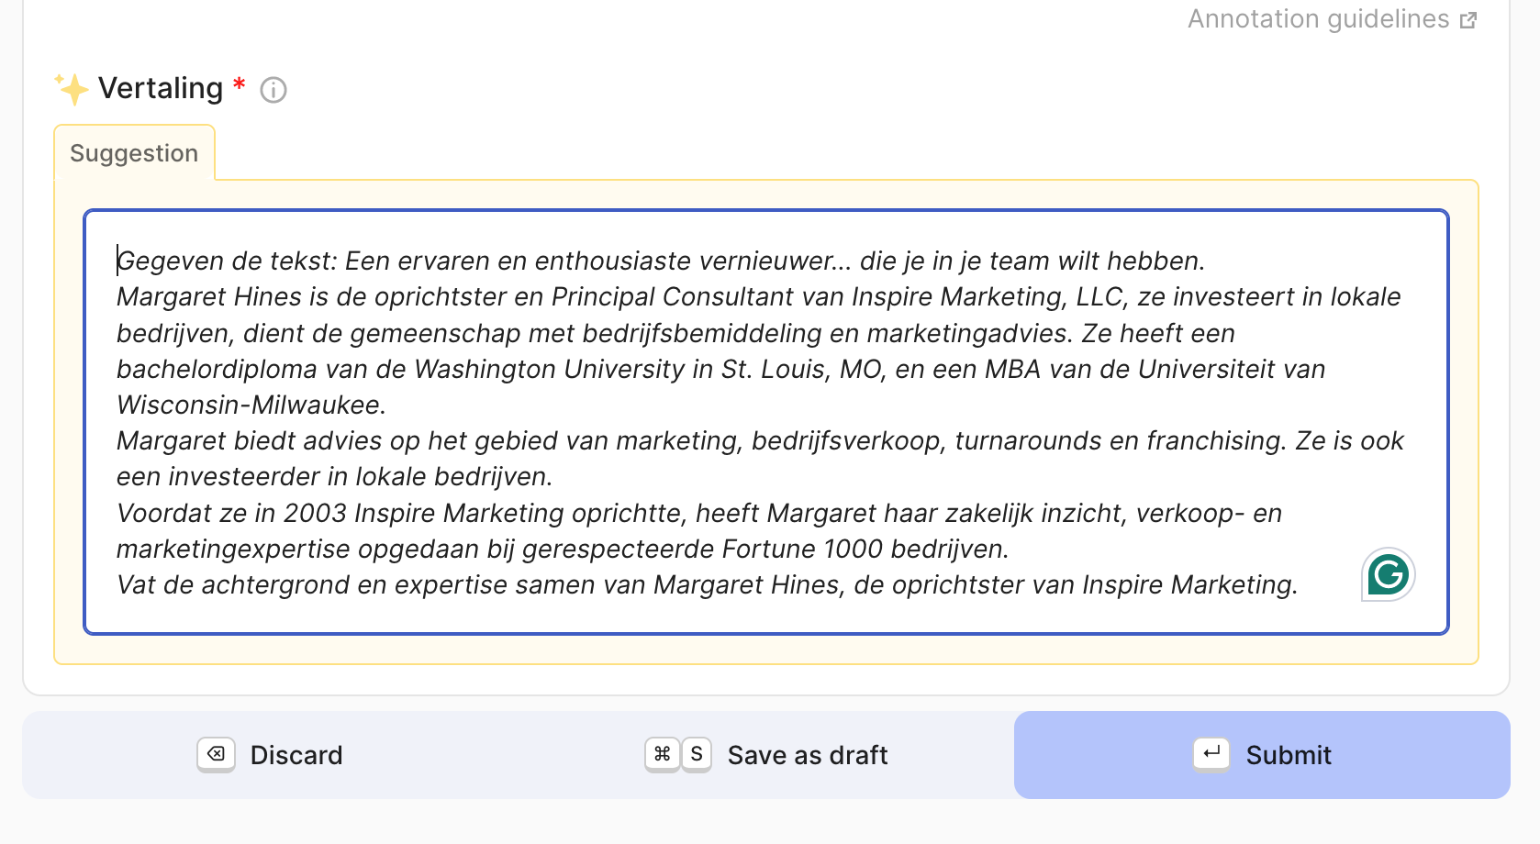Click the line starting 'Vat de achtergrond'
The width and height of the screenshot is (1540, 844).
click(x=708, y=585)
